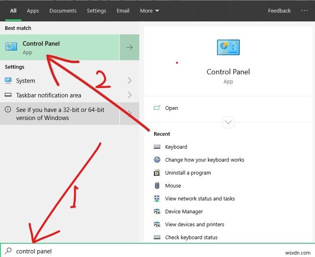Open Mouse from the Recent list

coord(173,185)
